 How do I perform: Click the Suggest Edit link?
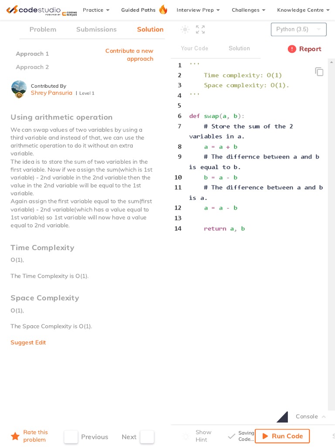[28, 343]
